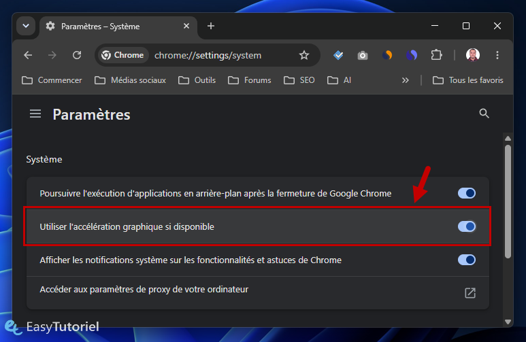Open the SEO bookmarks folder

pos(299,80)
